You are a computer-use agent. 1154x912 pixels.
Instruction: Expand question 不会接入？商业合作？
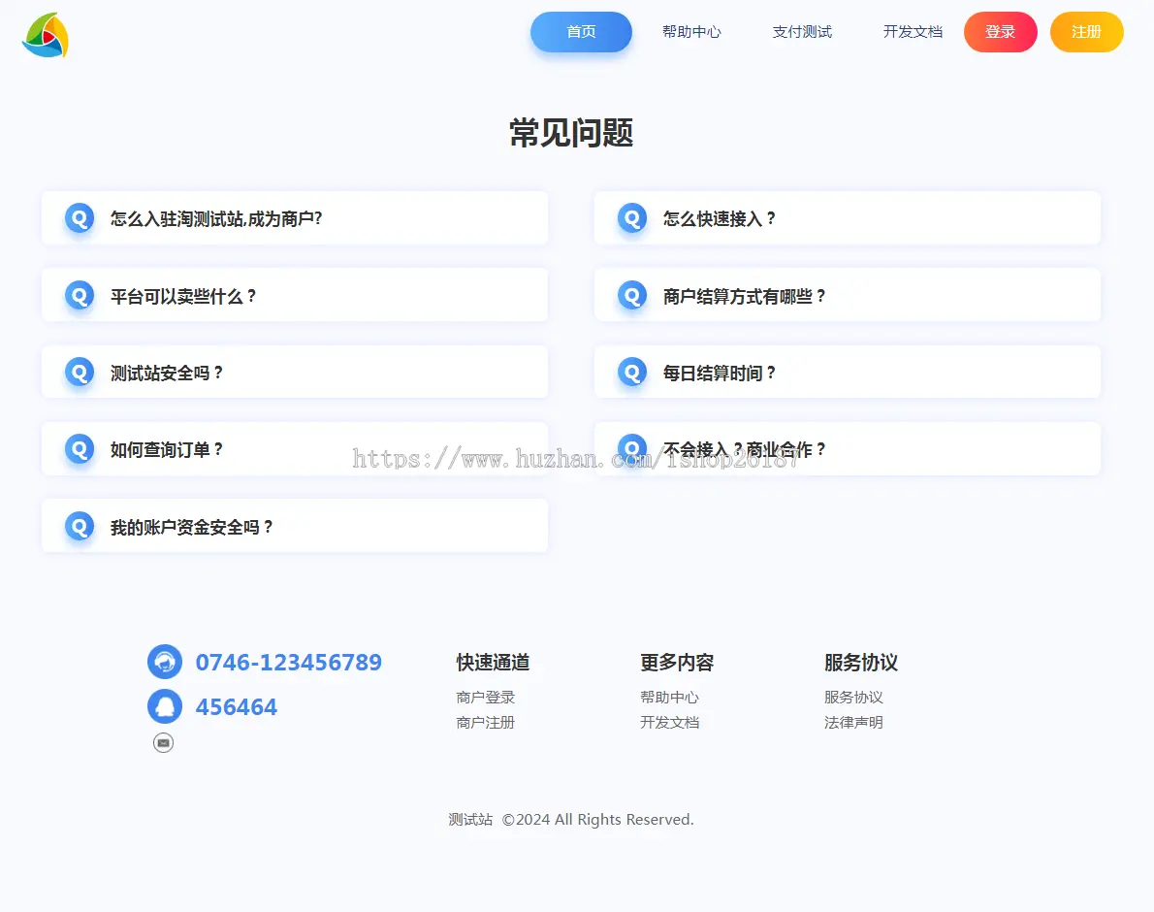click(848, 449)
